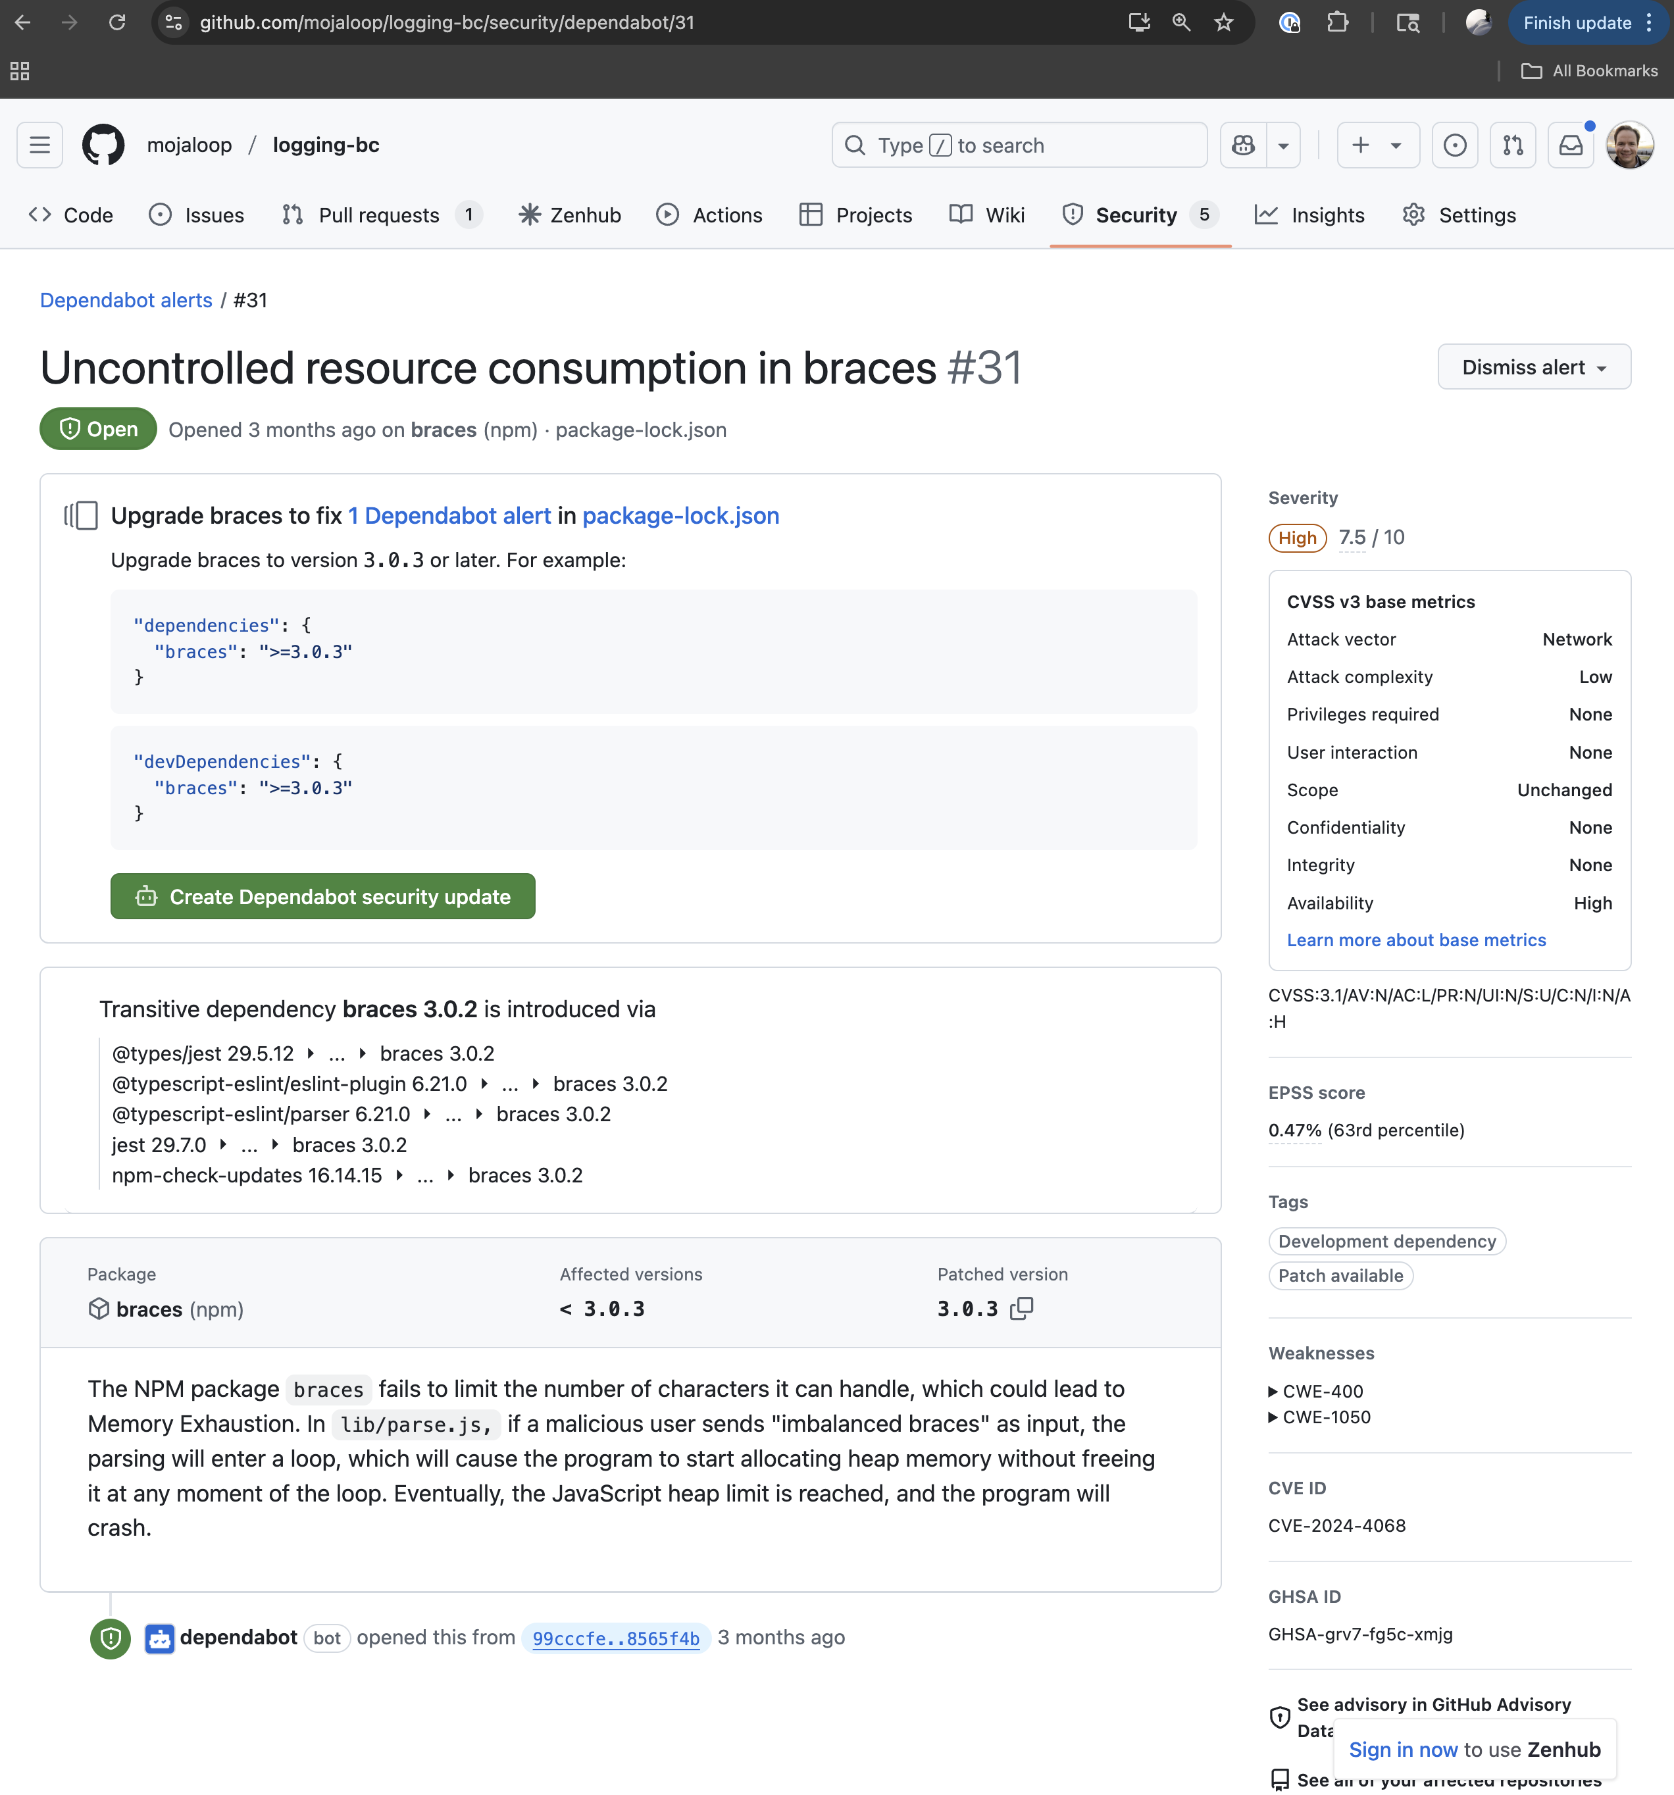Open Copilot chat icon
The image size is (1674, 1795).
(1243, 145)
